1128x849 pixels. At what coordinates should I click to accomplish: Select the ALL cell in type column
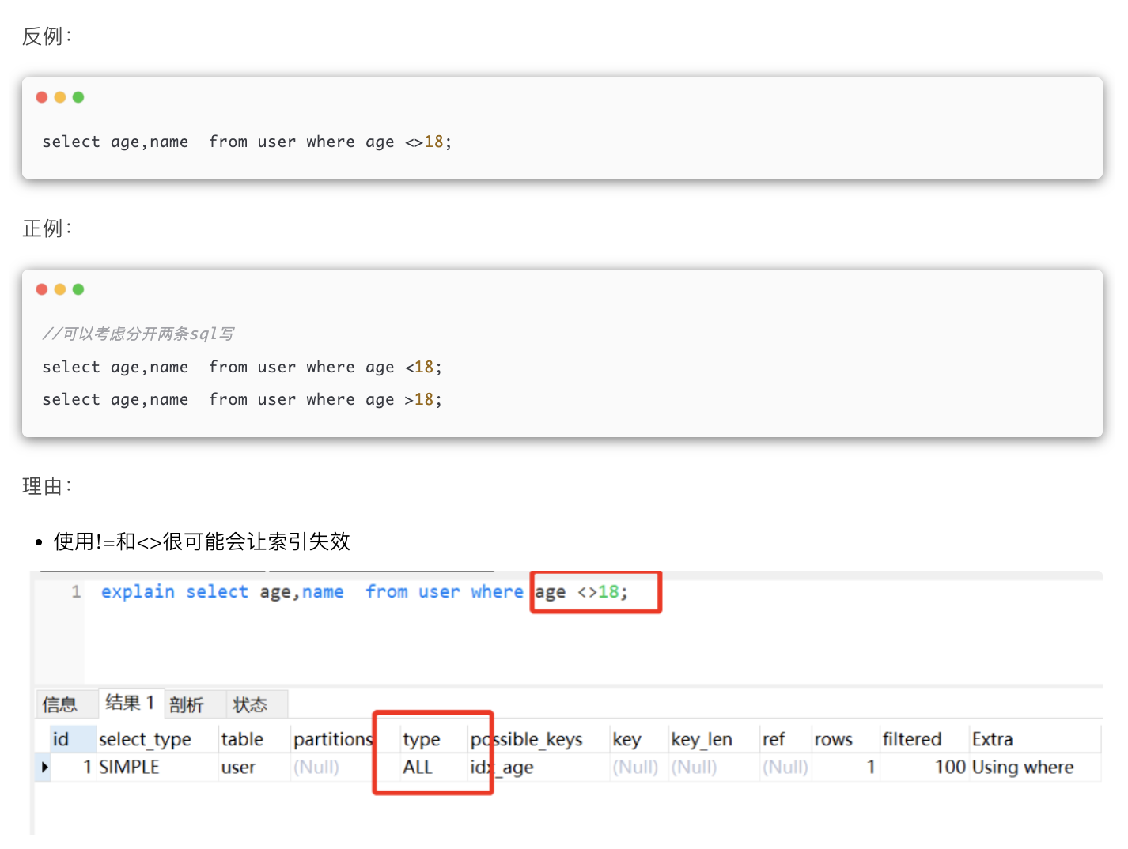tap(418, 767)
